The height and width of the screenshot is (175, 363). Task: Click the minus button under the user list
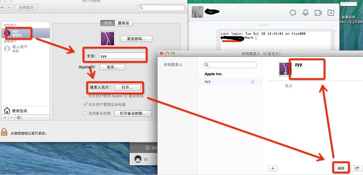tap(12, 118)
